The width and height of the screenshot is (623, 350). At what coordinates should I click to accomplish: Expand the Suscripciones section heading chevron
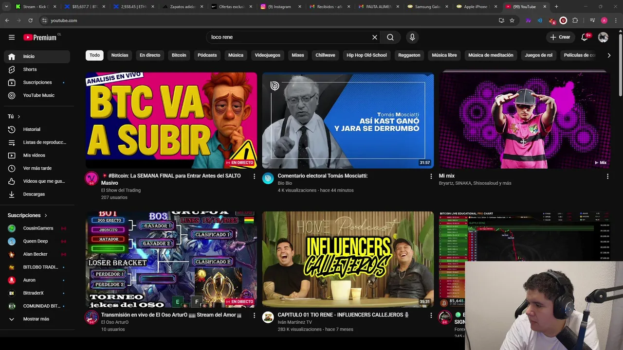tap(46, 215)
